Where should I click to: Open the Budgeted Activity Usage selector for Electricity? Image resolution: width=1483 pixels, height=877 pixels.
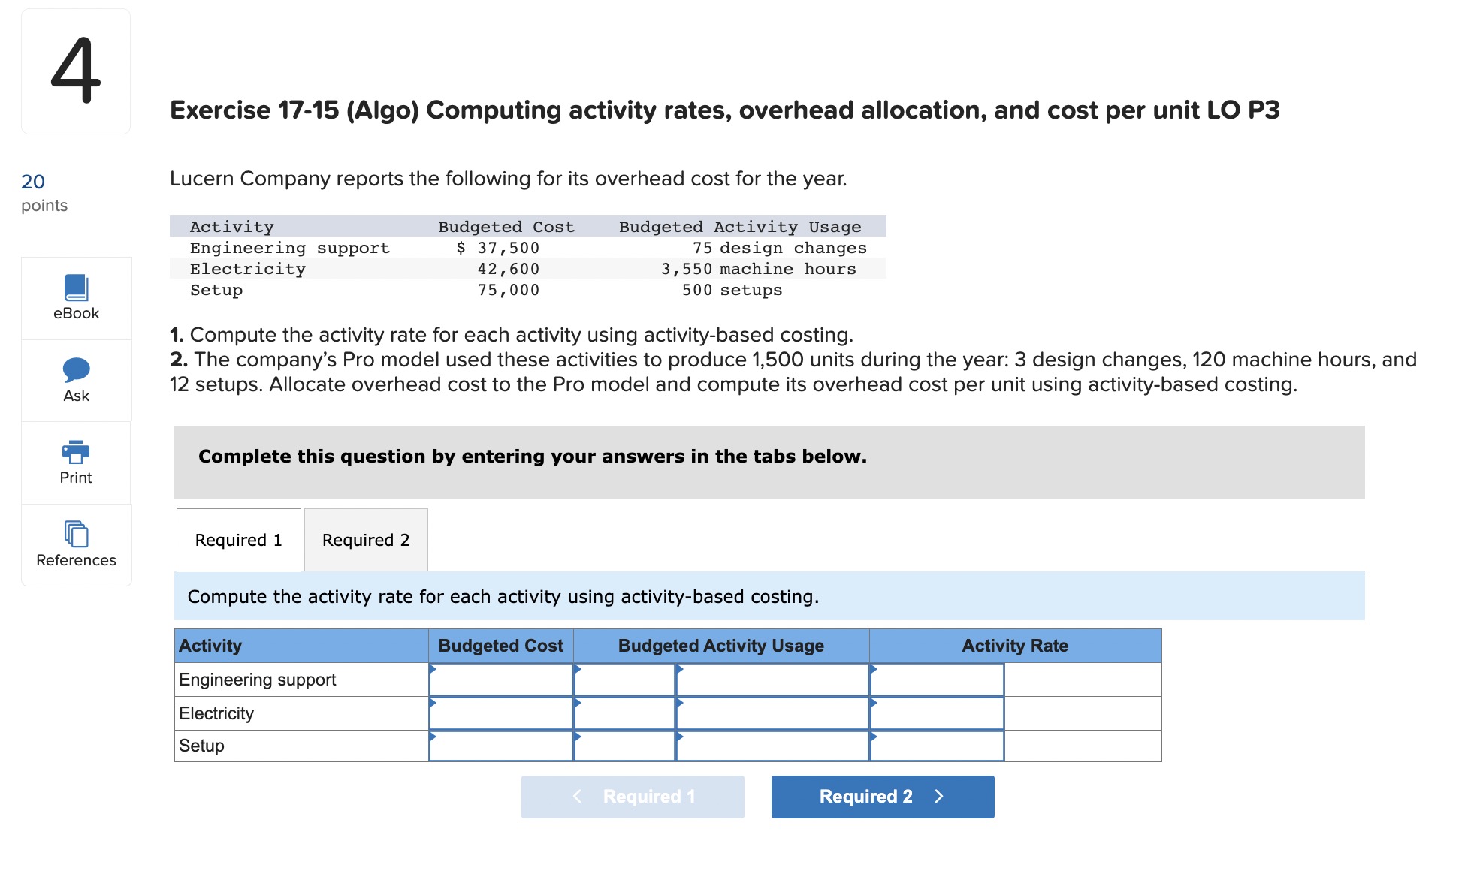(678, 704)
